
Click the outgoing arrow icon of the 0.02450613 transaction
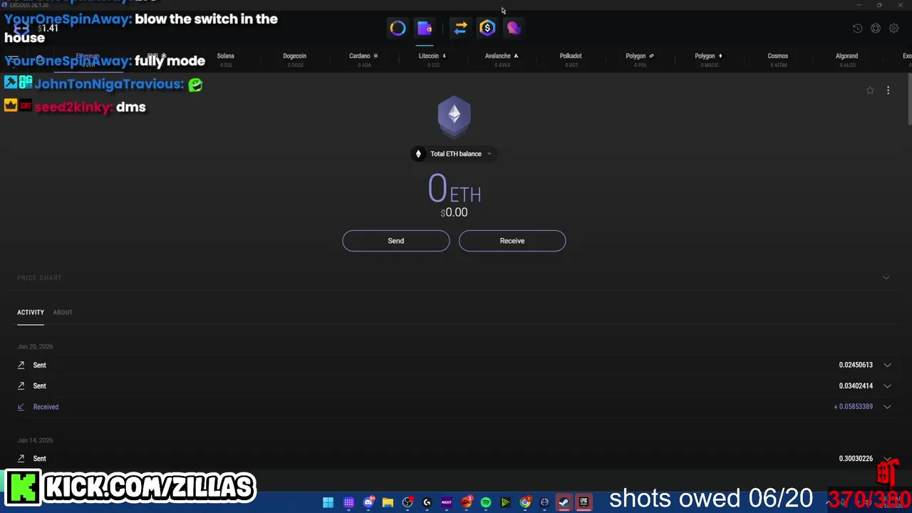pyautogui.click(x=21, y=365)
